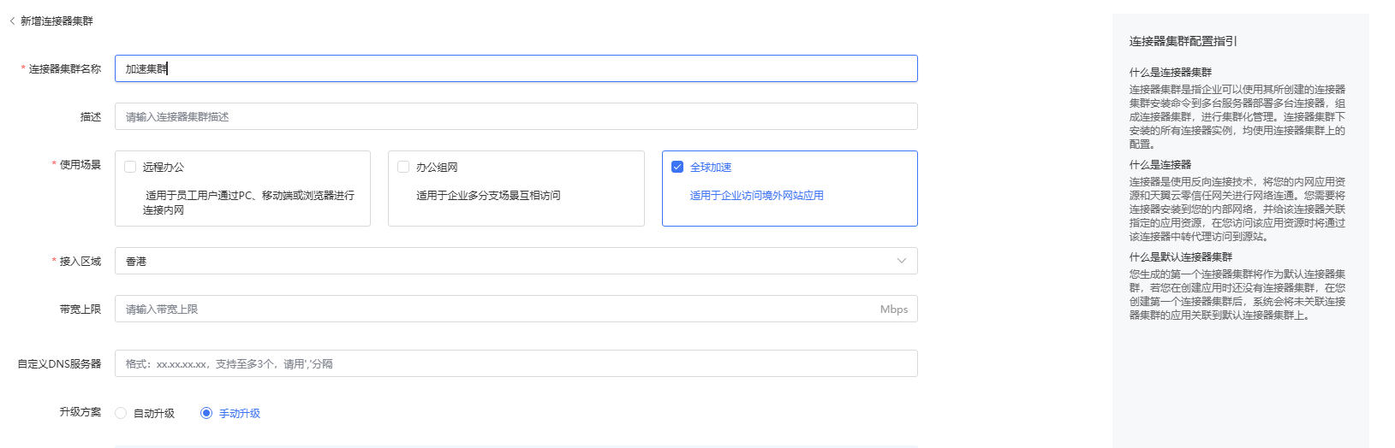The height and width of the screenshot is (448, 1395).
Task: Click the 带宽上限 bandwidth input field
Action: pyautogui.click(x=497, y=309)
